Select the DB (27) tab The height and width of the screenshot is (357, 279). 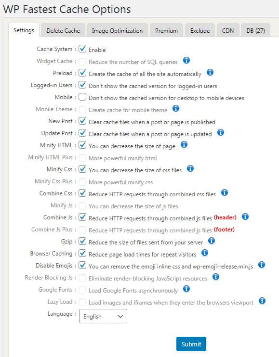255,30
